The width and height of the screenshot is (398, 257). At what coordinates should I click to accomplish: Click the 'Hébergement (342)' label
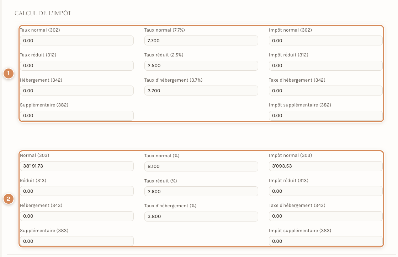coord(41,80)
